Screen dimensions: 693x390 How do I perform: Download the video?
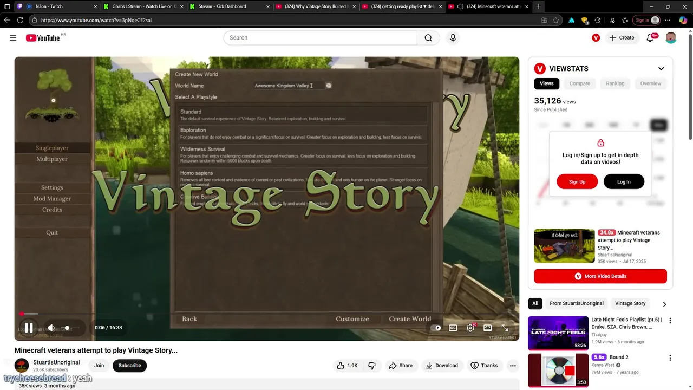click(441, 366)
